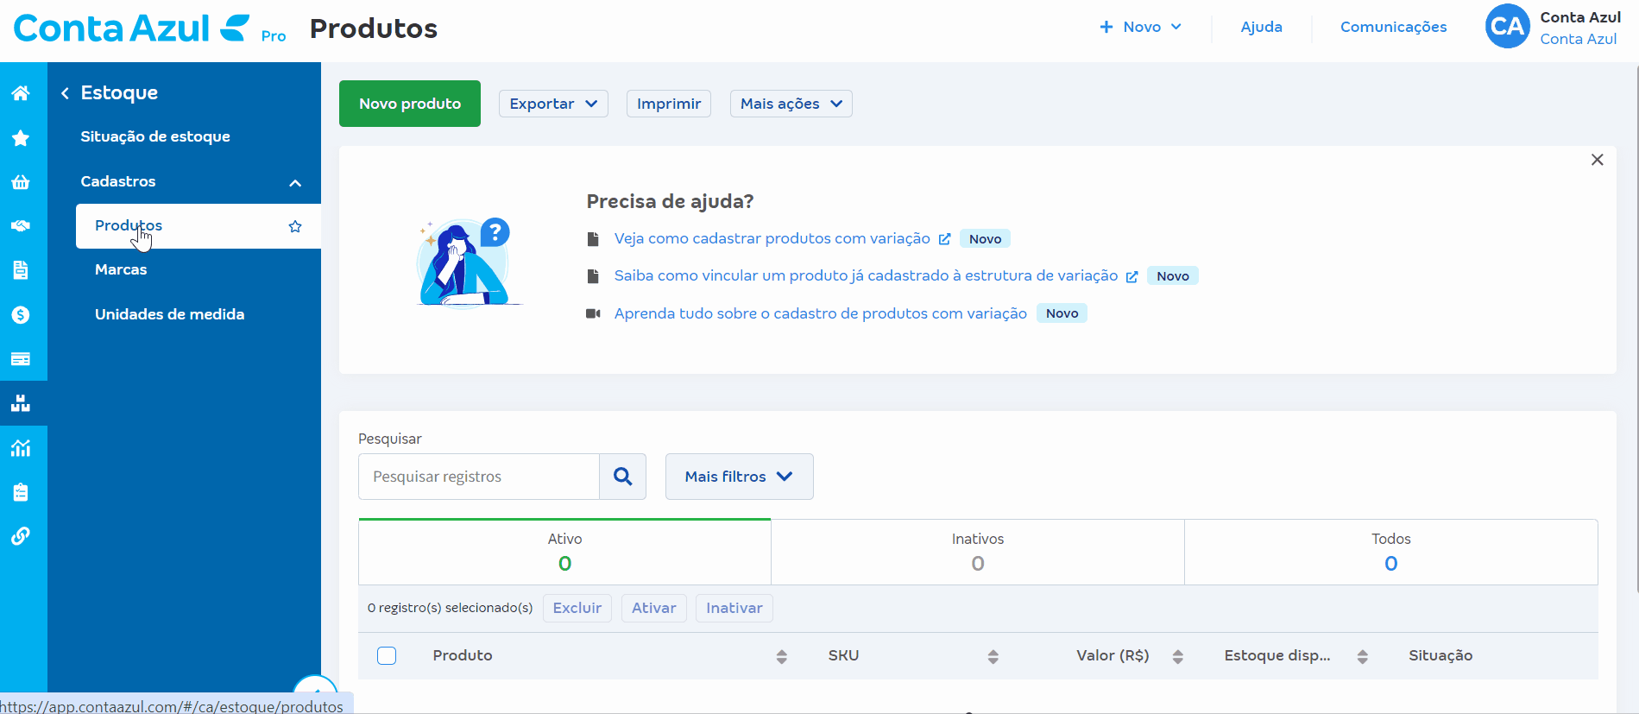Open Unidades de medida in sidebar
Image resolution: width=1639 pixels, height=714 pixels.
(170, 314)
